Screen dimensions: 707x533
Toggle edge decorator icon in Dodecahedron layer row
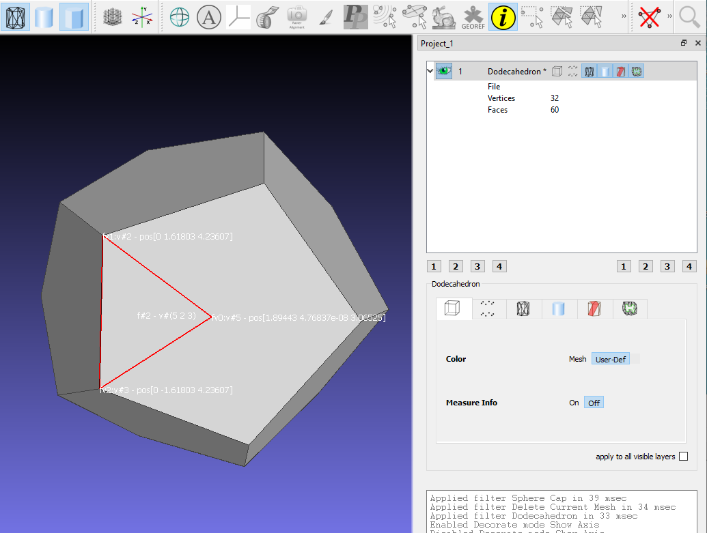[x=636, y=71]
